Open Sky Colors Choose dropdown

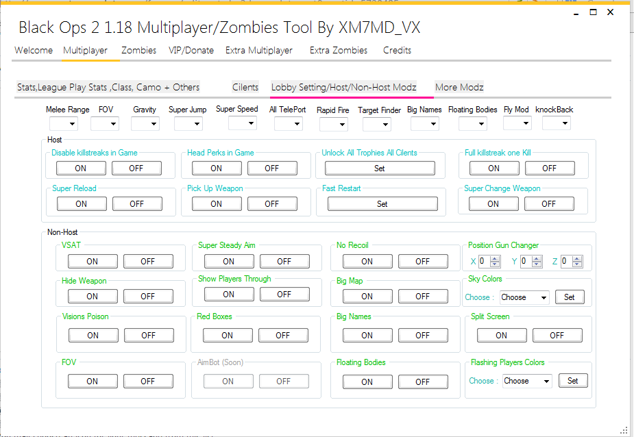524,297
